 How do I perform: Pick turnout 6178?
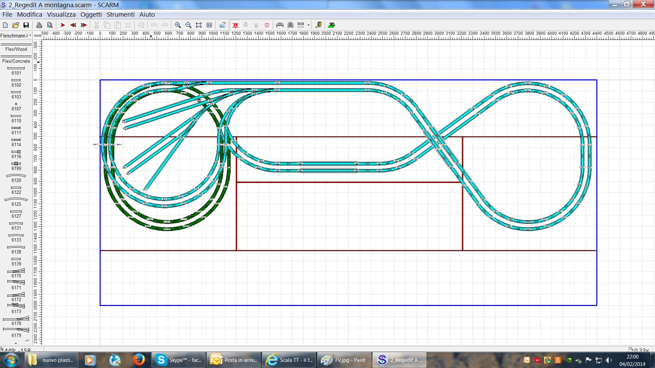coord(16,321)
